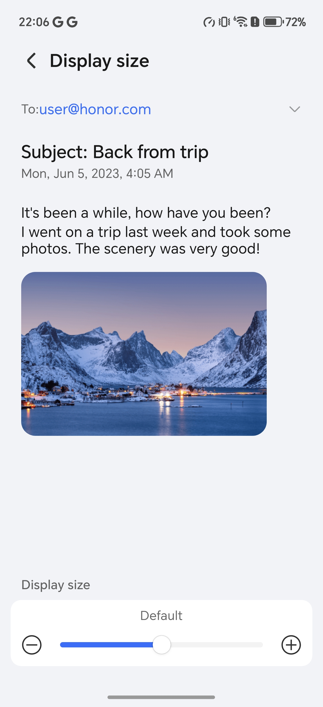Expand recipient details chevron

pos(295,109)
